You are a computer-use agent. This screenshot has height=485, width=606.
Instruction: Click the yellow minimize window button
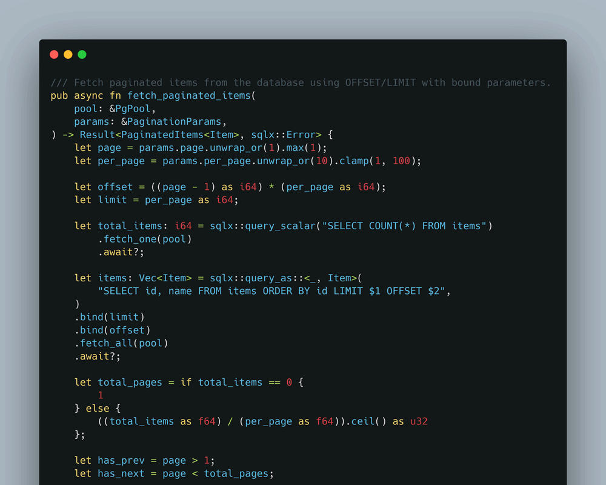[x=68, y=54]
